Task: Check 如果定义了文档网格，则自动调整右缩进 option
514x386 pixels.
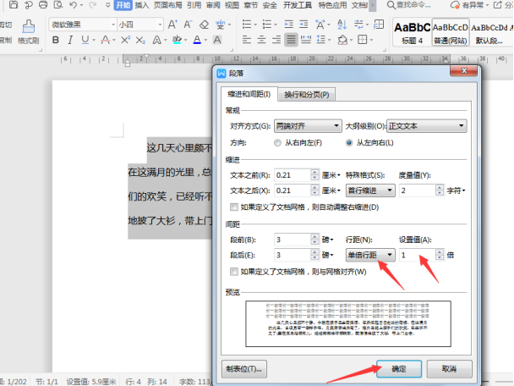Action: [x=234, y=207]
